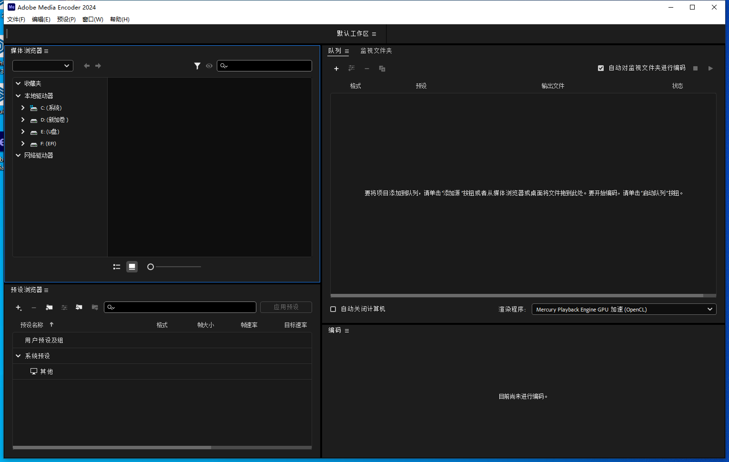The height and width of the screenshot is (462, 729).
Task: Click the 应用预设 button
Action: pyautogui.click(x=286, y=307)
